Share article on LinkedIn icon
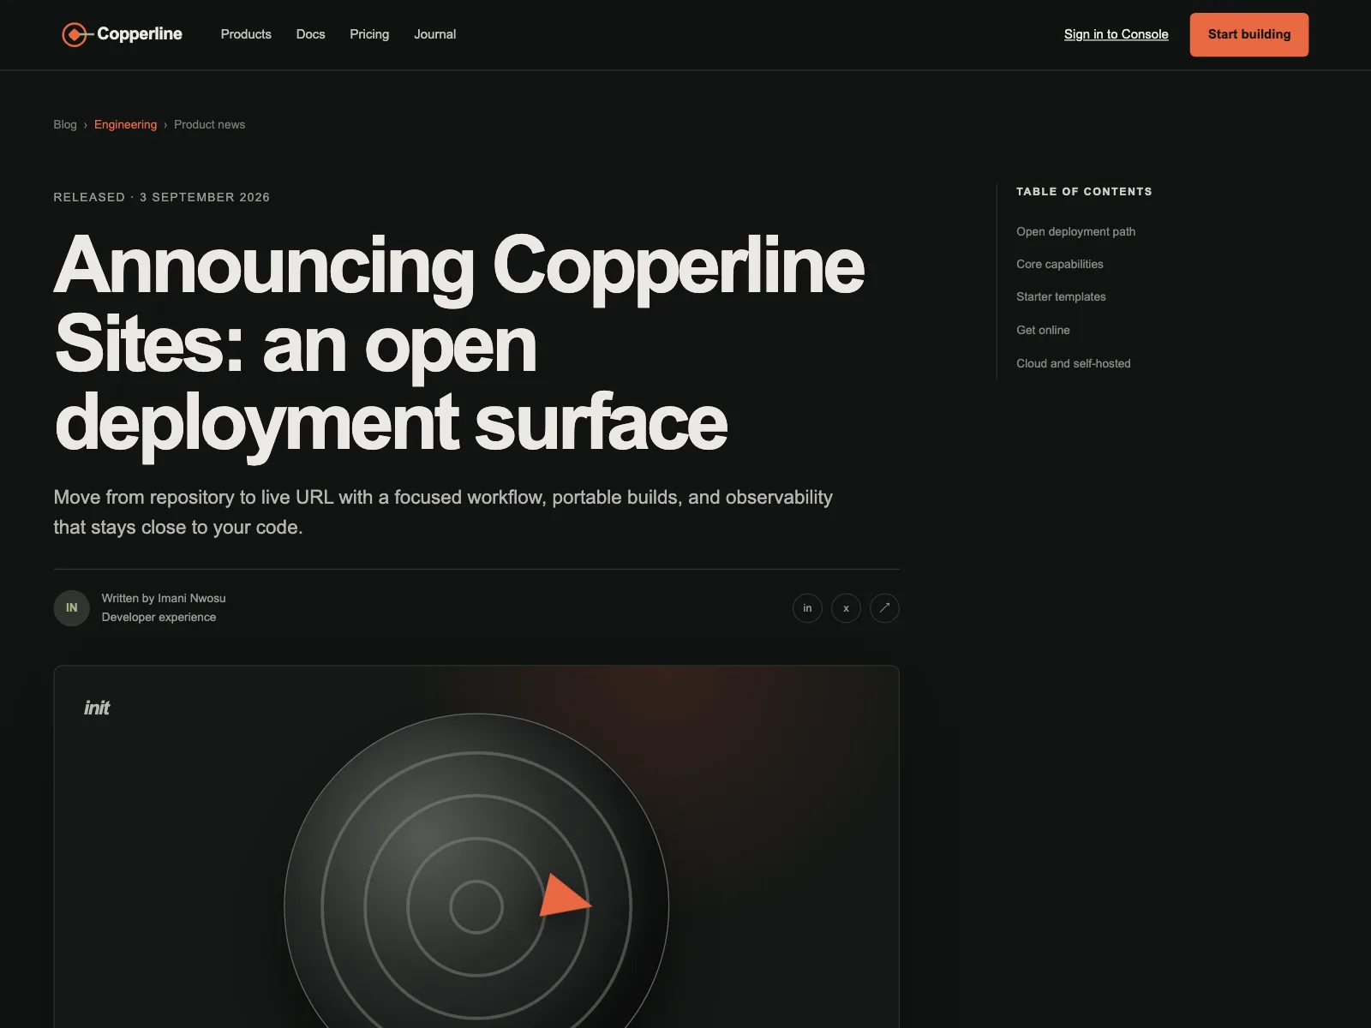Screen dimensions: 1371x1028 tap(807, 608)
